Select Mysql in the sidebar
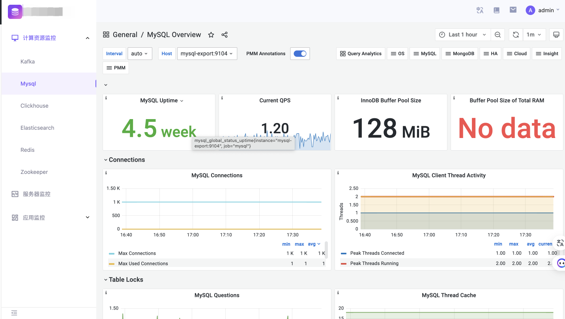Image resolution: width=565 pixels, height=319 pixels. 49,84
